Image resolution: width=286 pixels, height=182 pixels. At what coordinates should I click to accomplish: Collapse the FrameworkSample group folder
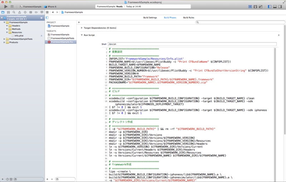pyautogui.click(x=4, y=22)
